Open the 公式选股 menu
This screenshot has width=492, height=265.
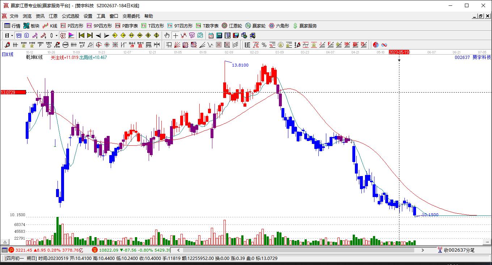[x=71, y=16]
